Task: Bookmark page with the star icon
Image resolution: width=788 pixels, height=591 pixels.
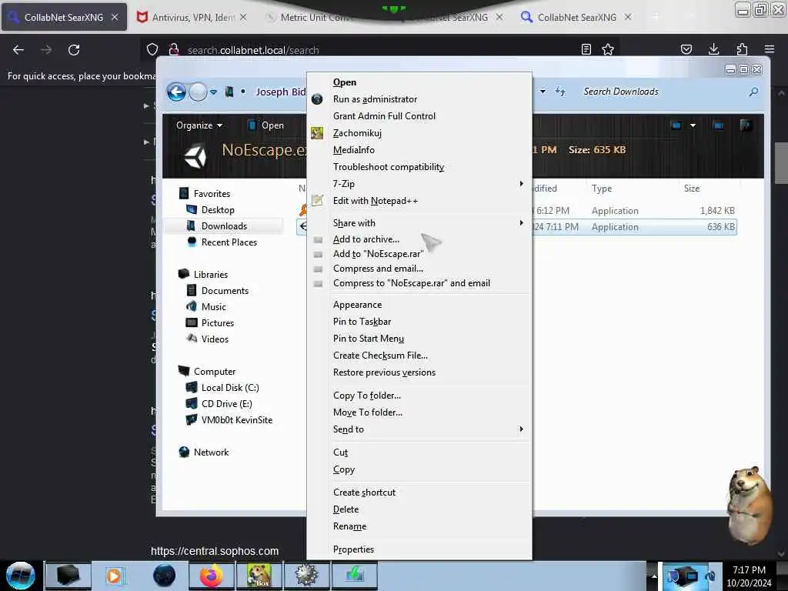Action: click(608, 49)
